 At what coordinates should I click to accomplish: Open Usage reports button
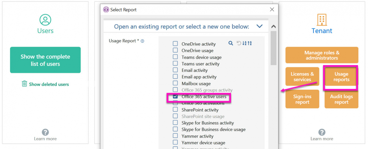(341, 77)
